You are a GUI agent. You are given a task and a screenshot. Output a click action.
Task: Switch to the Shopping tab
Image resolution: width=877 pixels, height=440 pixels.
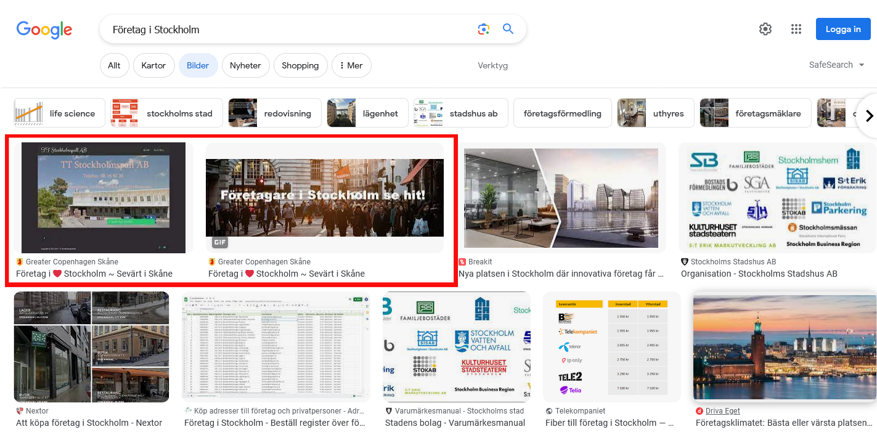click(300, 65)
